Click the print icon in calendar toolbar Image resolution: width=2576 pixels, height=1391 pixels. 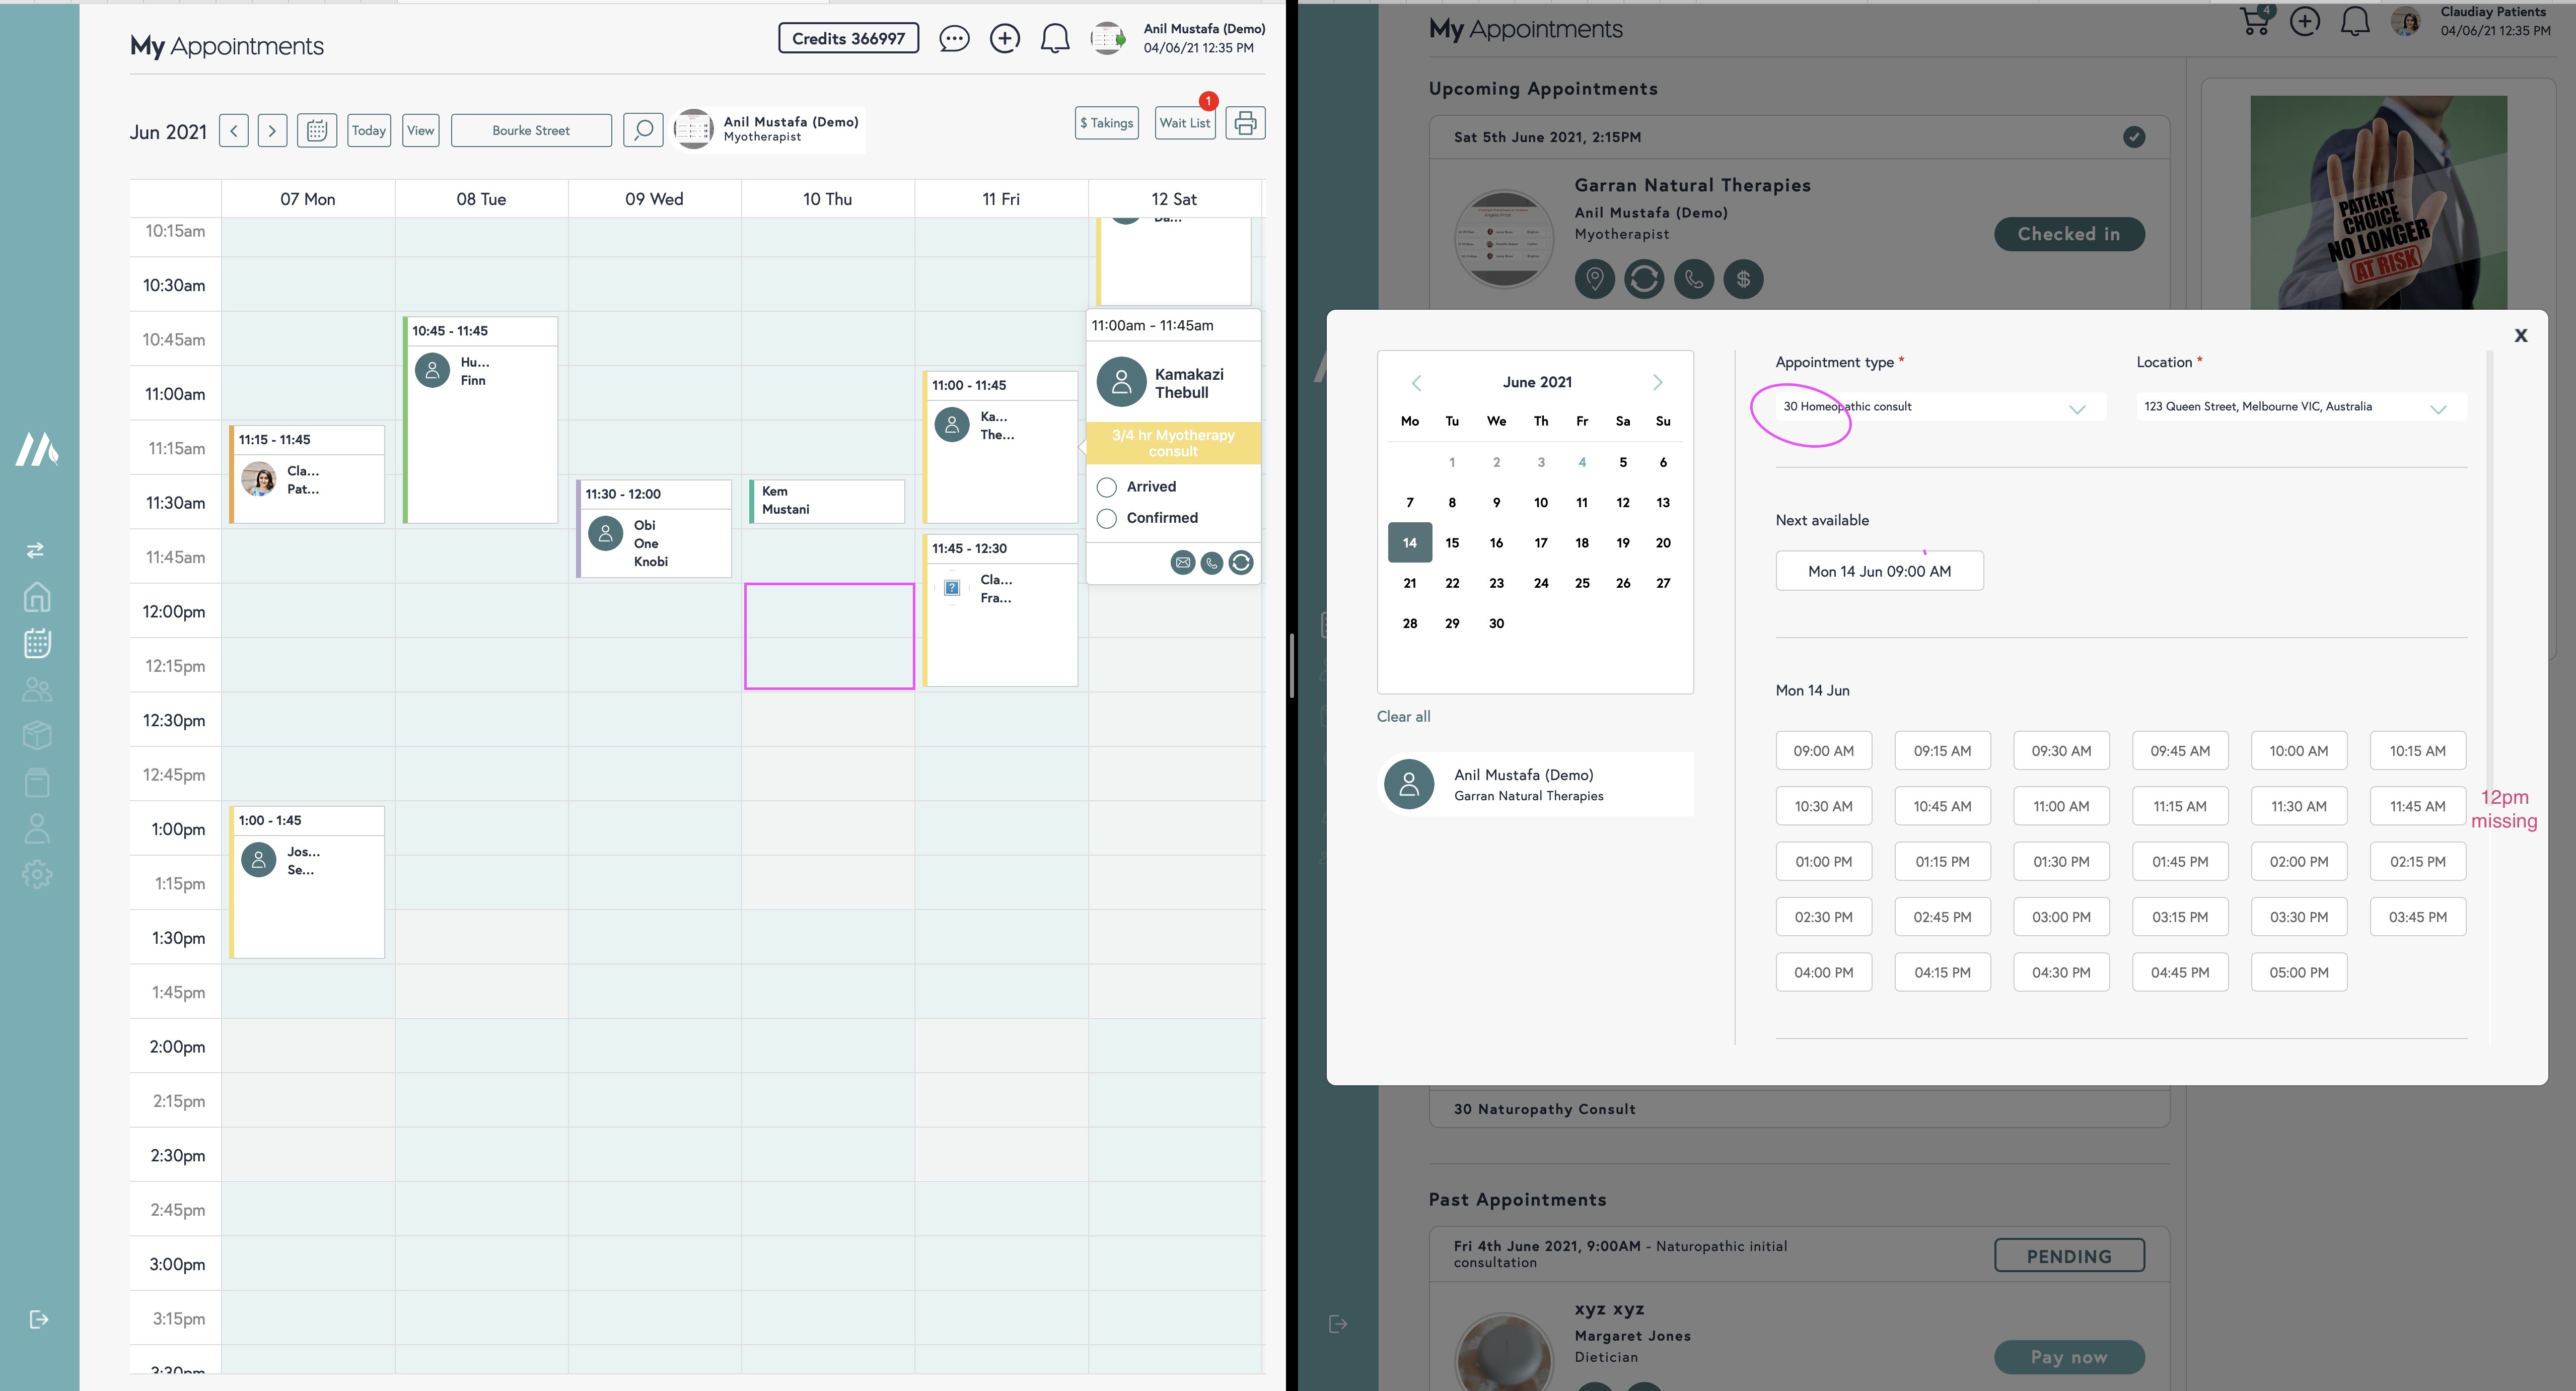1245,123
